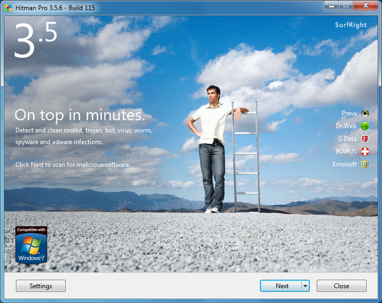Click the window title 'Hitman Pro 3.5.6 - Build 115'
The image size is (382, 303).
click(x=55, y=8)
